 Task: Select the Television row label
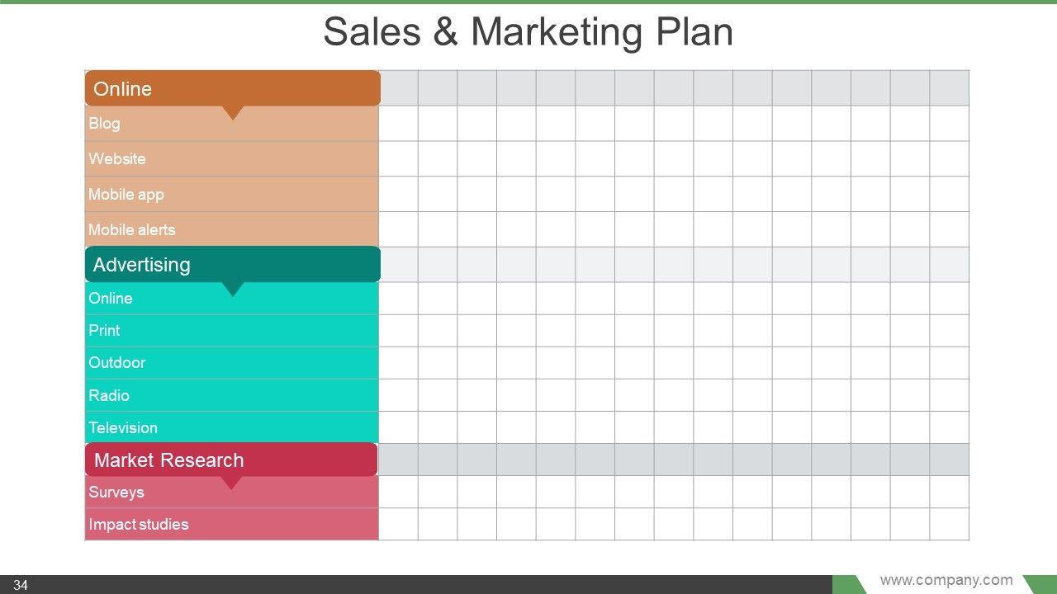point(123,427)
